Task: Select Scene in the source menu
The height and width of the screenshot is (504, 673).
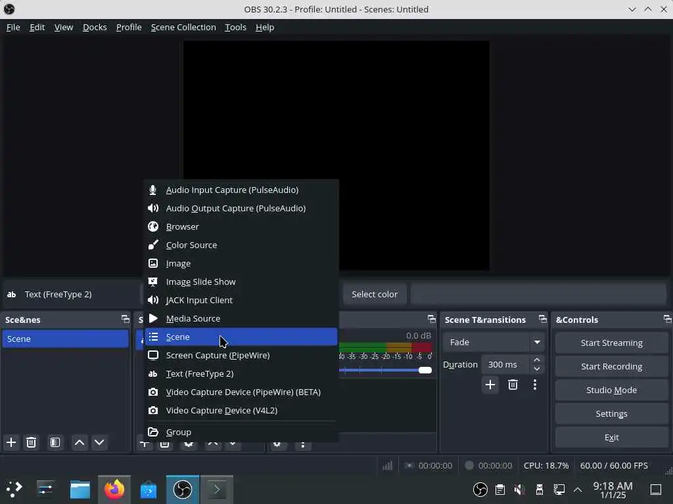Action: (x=241, y=337)
